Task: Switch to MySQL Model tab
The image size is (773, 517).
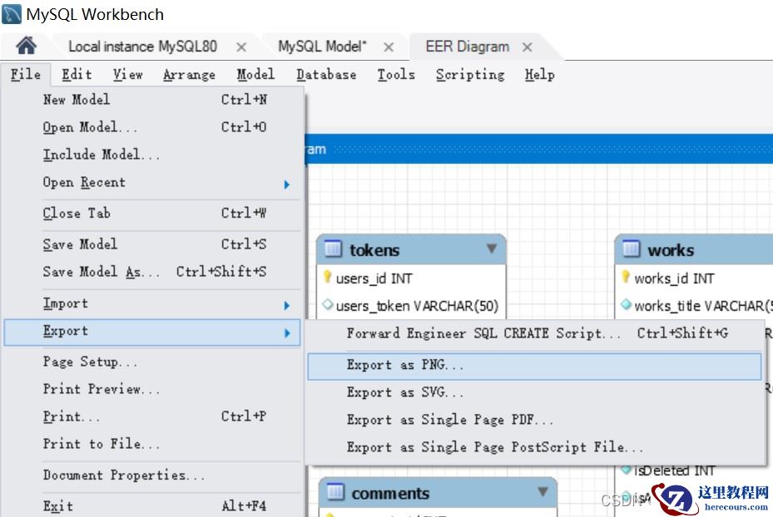Action: click(x=322, y=47)
